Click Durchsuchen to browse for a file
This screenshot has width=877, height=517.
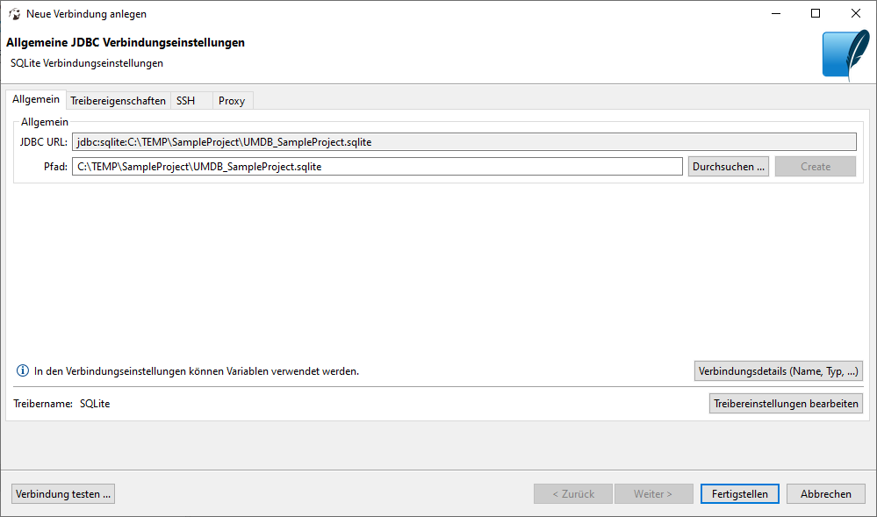point(728,166)
